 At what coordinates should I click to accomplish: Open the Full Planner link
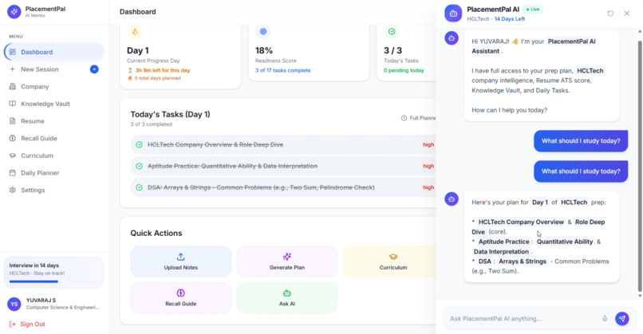point(418,118)
